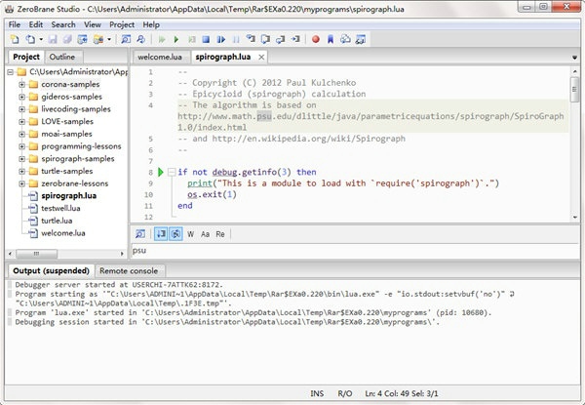This screenshot has height=405, width=585.
Task: Click the red Toggle breakpoint icon
Action: click(315, 40)
